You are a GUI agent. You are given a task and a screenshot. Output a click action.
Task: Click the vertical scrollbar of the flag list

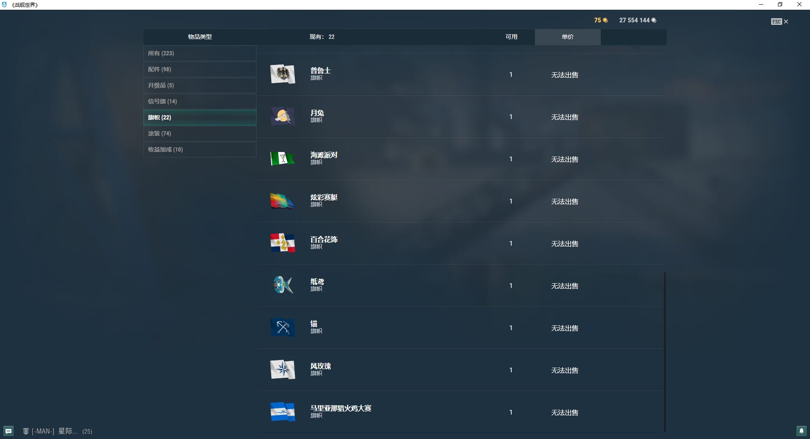point(664,351)
